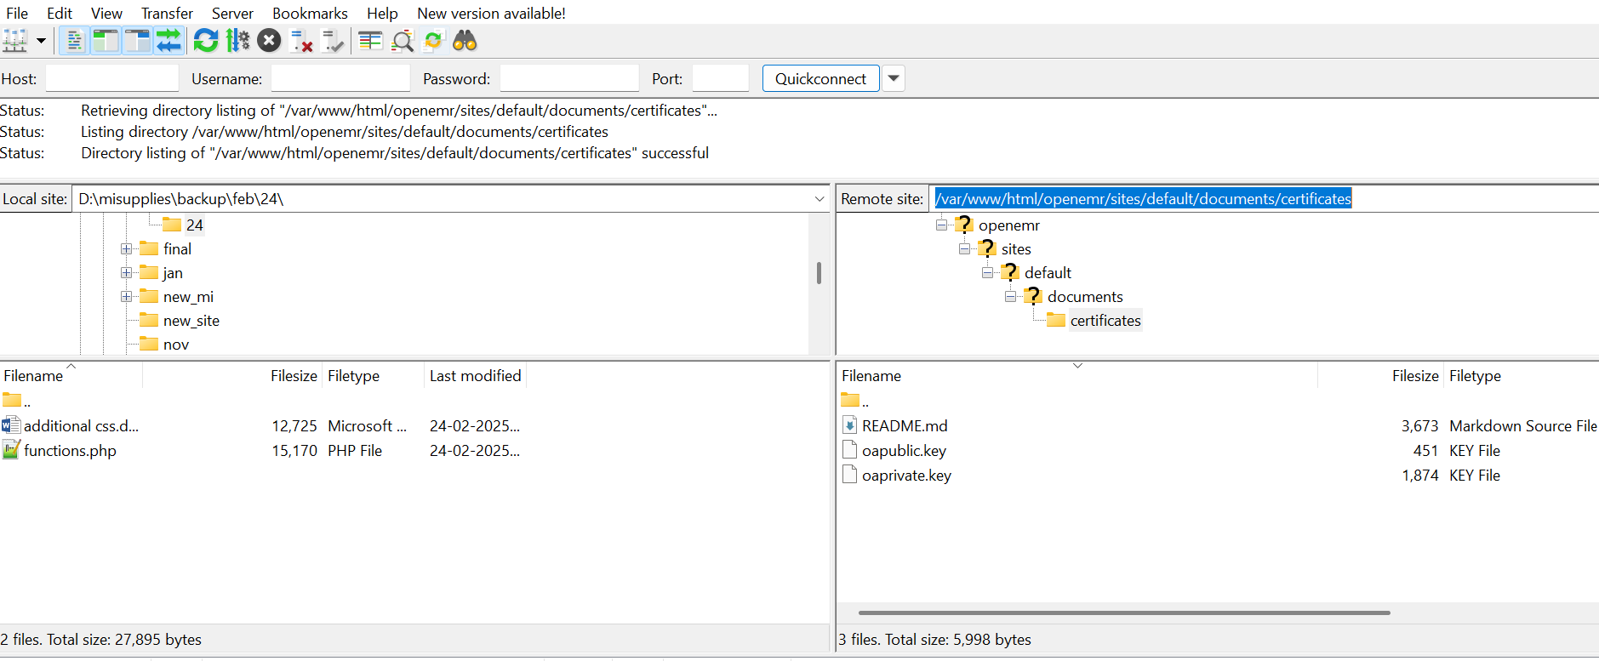Select remote file oaprivate.key
1599x661 pixels.
pyautogui.click(x=906, y=475)
